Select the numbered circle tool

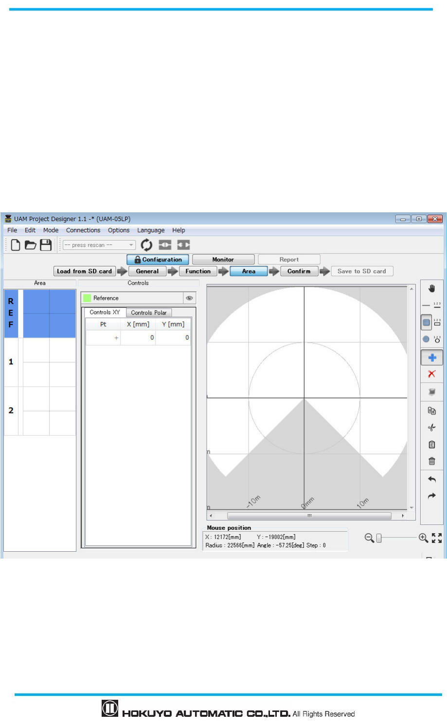pyautogui.click(x=437, y=339)
